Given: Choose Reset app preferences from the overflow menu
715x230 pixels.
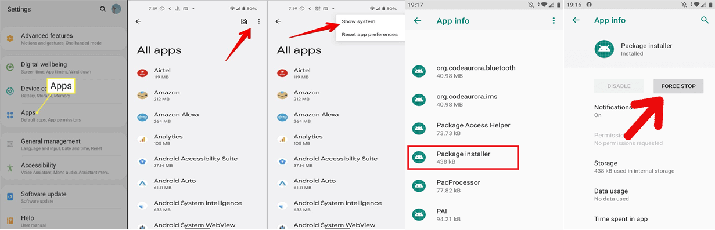Looking at the screenshot, I should point(369,34).
